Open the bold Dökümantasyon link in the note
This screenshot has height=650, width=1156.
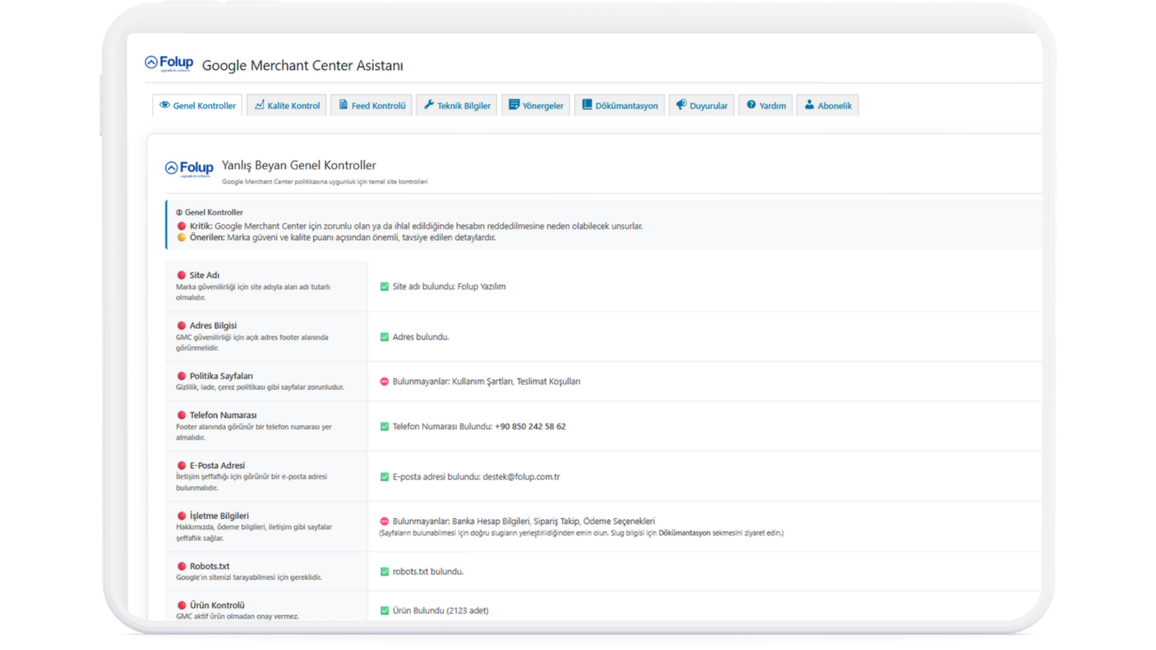(x=684, y=533)
